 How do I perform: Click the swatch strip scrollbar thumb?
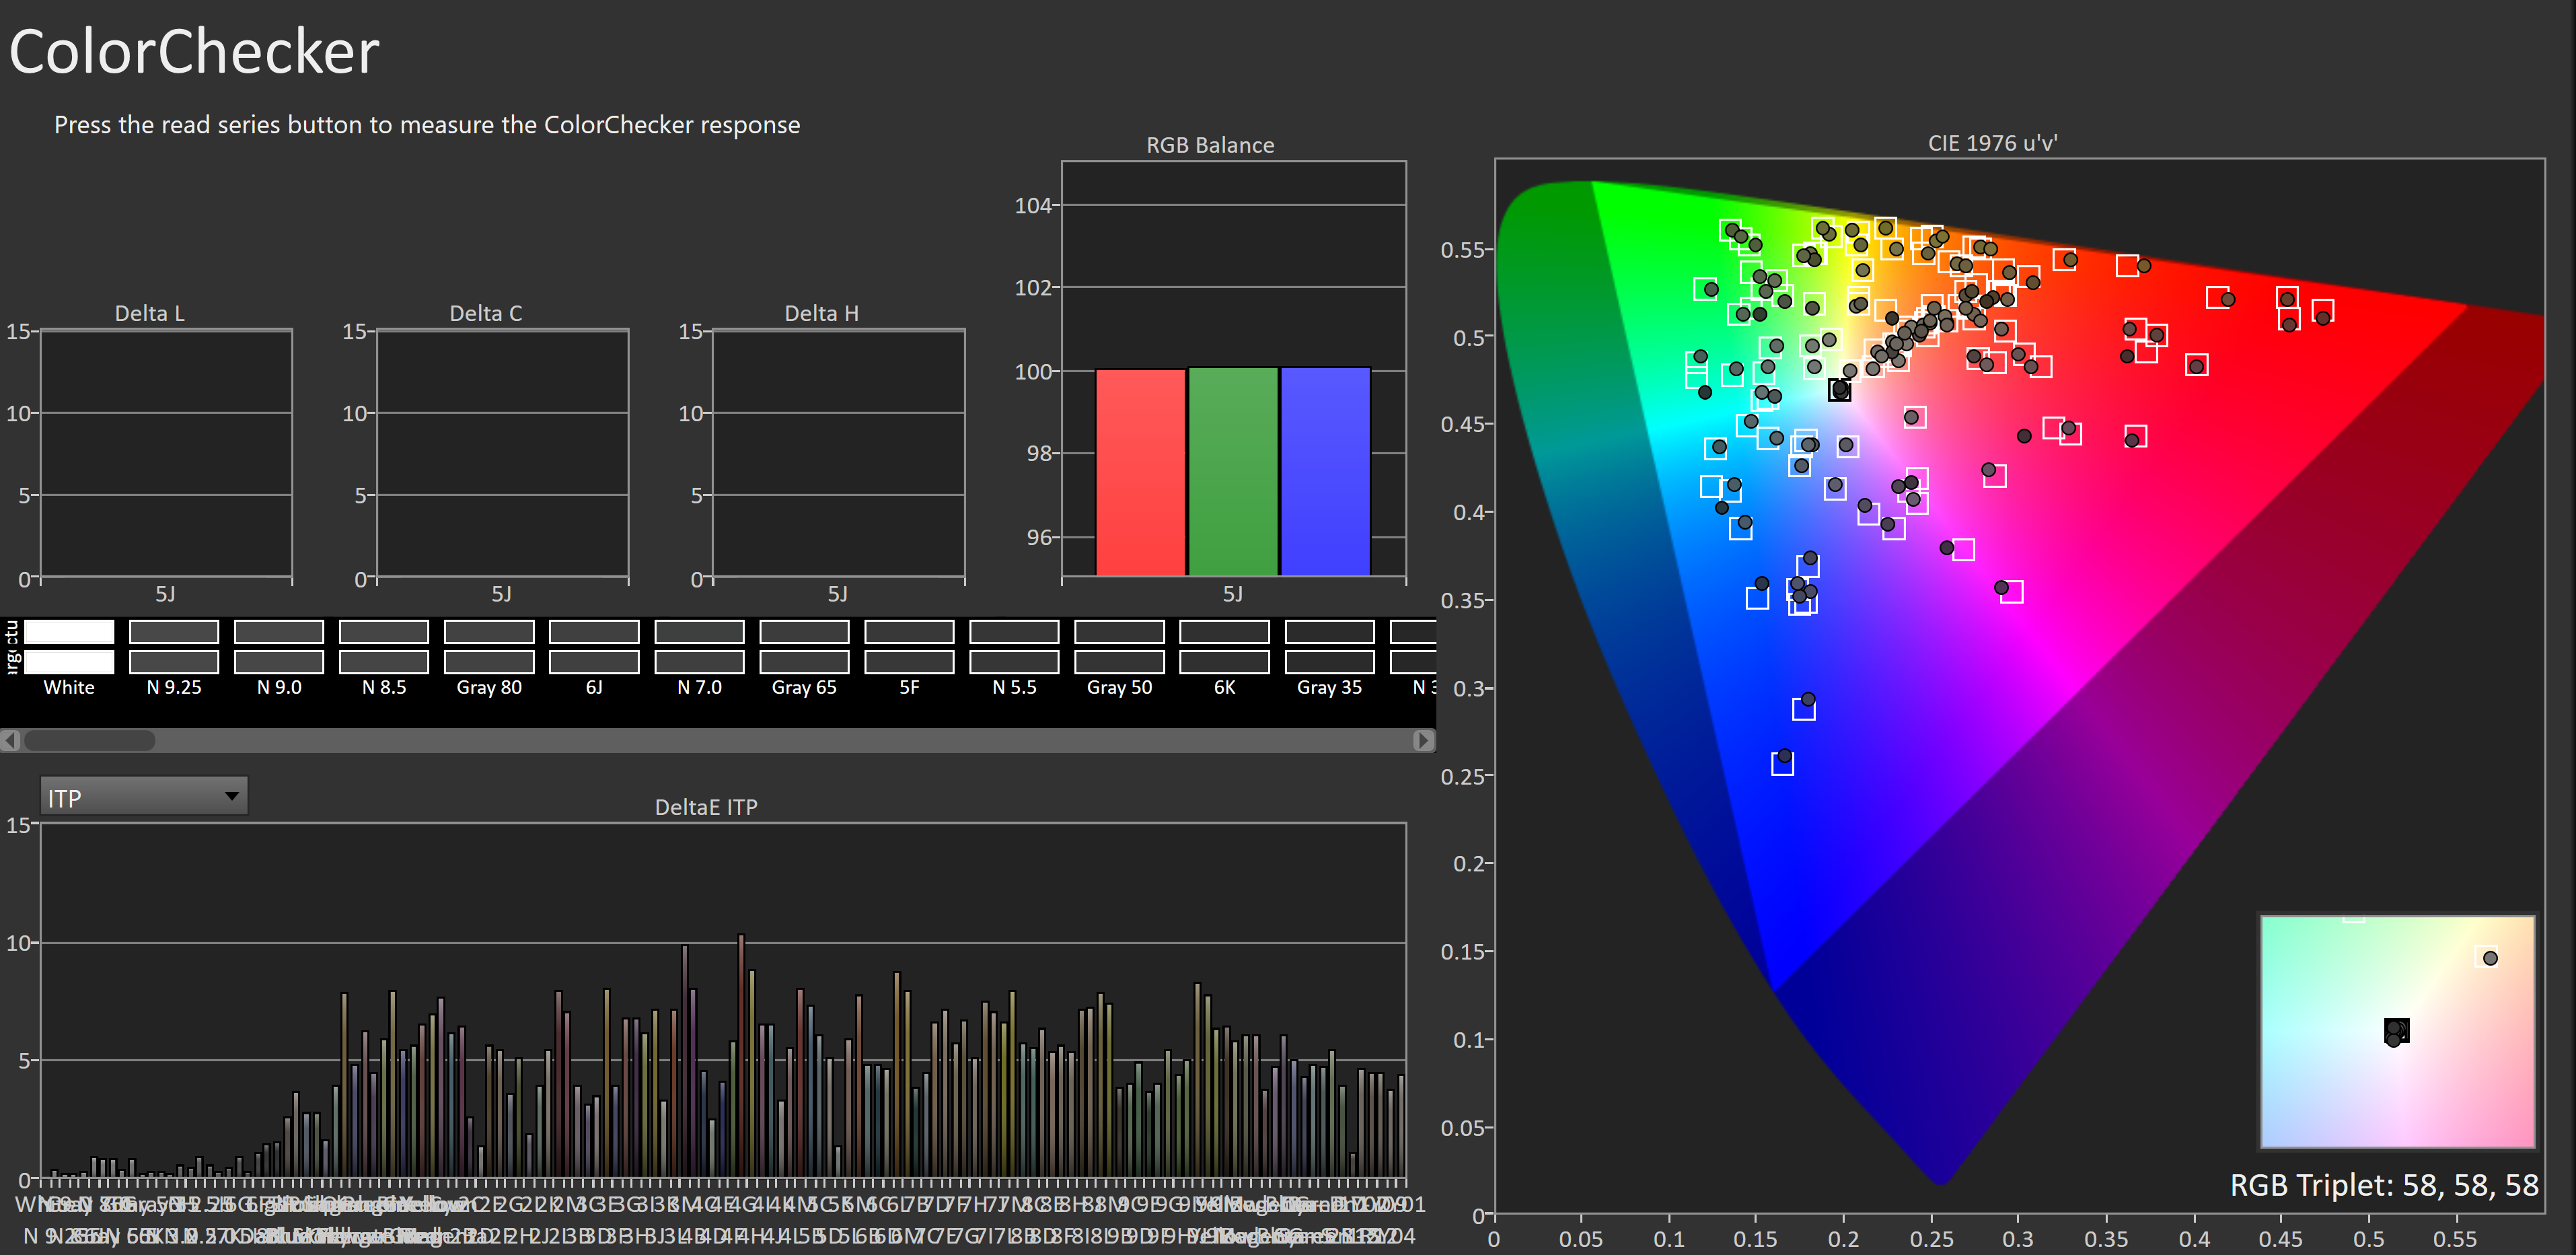pyautogui.click(x=89, y=740)
